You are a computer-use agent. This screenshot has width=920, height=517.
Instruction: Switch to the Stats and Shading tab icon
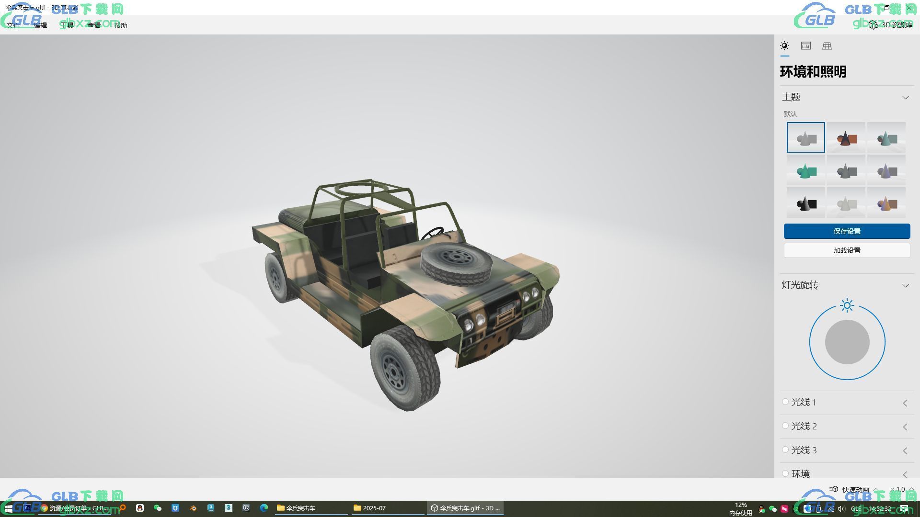pyautogui.click(x=805, y=46)
